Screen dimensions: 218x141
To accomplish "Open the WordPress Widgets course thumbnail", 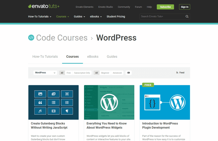I will [109, 102].
